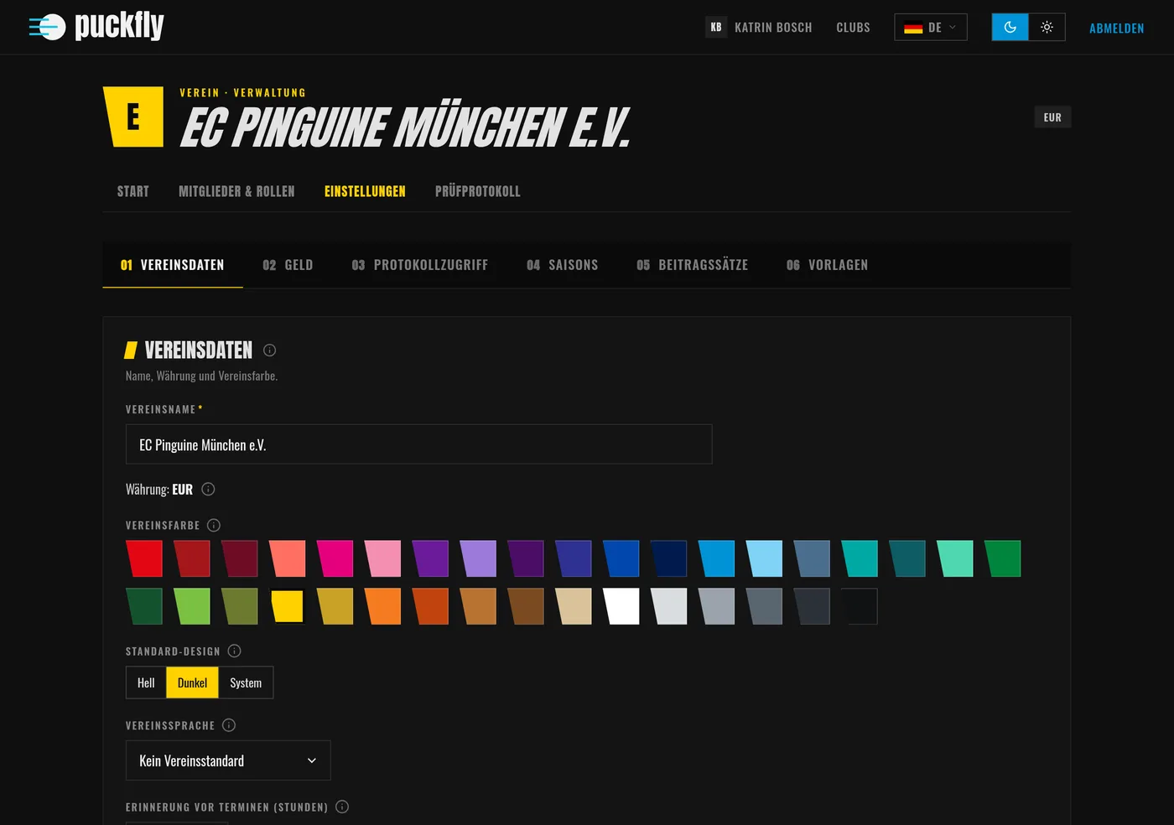Pick the teal turquoise swatch
The height and width of the screenshot is (825, 1174).
coord(860,558)
